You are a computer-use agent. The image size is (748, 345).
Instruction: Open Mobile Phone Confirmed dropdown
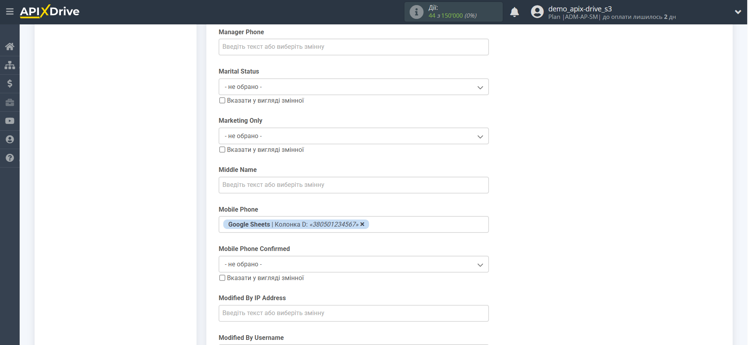click(353, 264)
